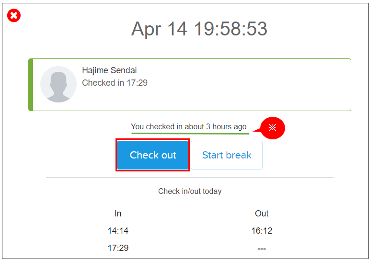Select the 17:29 check-in entry in table

[x=118, y=248]
